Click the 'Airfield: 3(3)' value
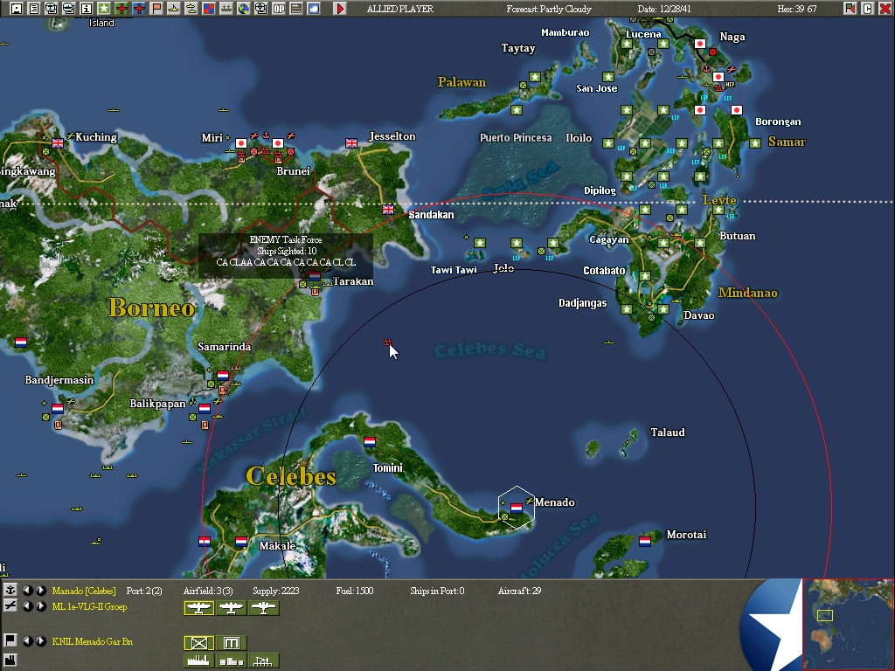 point(208,591)
